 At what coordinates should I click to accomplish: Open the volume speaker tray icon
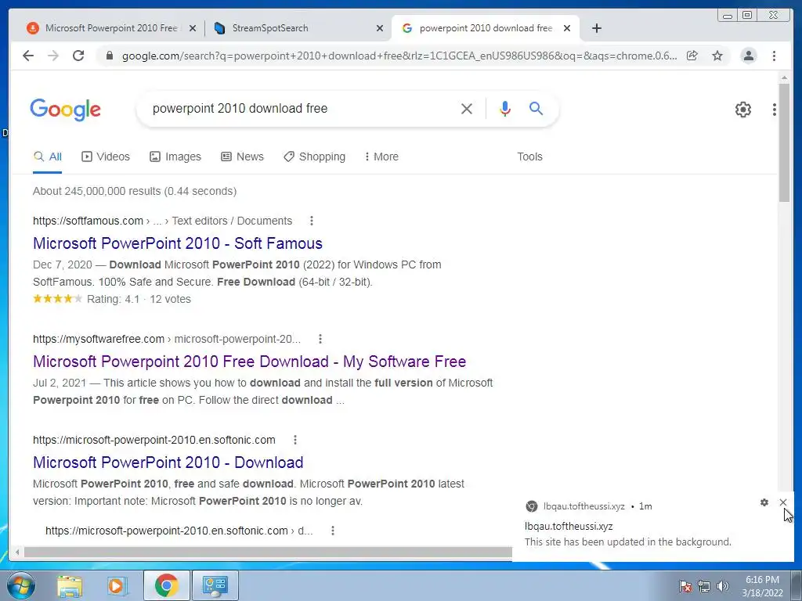(722, 586)
